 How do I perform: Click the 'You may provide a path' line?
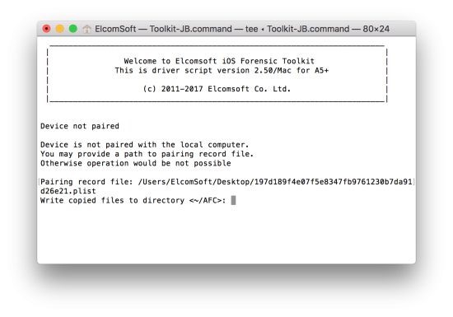(x=147, y=154)
